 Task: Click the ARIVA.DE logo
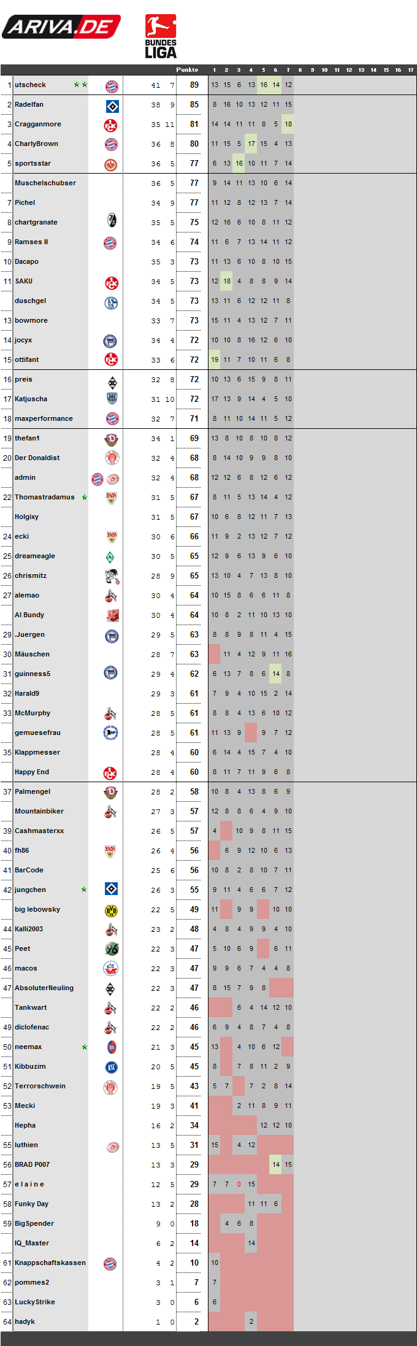61,27
